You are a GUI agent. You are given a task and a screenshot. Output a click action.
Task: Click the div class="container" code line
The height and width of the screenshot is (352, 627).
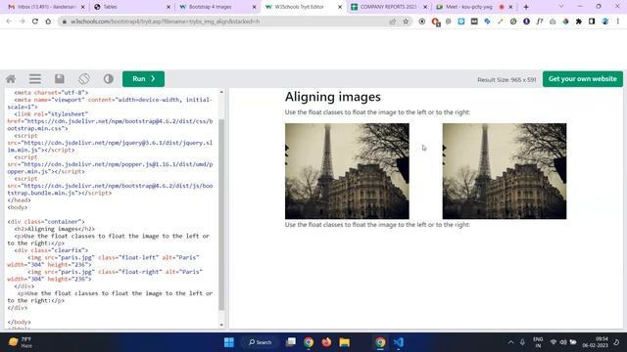point(46,222)
